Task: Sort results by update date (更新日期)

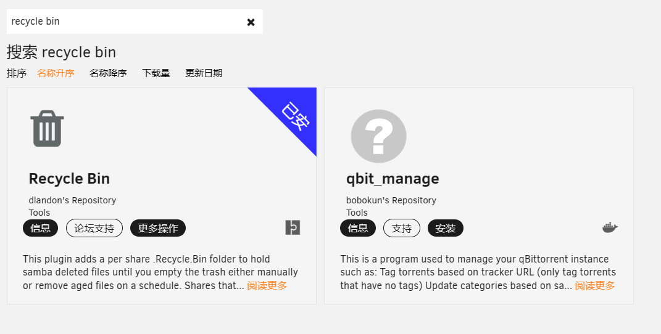Action: pos(204,73)
